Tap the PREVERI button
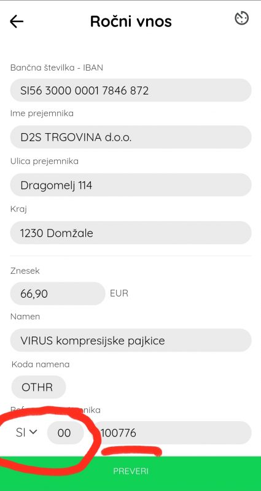The width and height of the screenshot is (261, 491). click(x=131, y=471)
